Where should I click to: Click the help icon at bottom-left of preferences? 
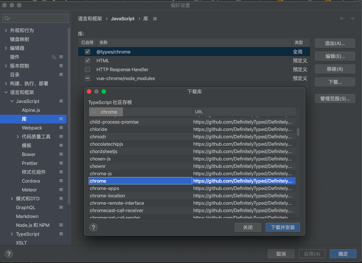9,254
